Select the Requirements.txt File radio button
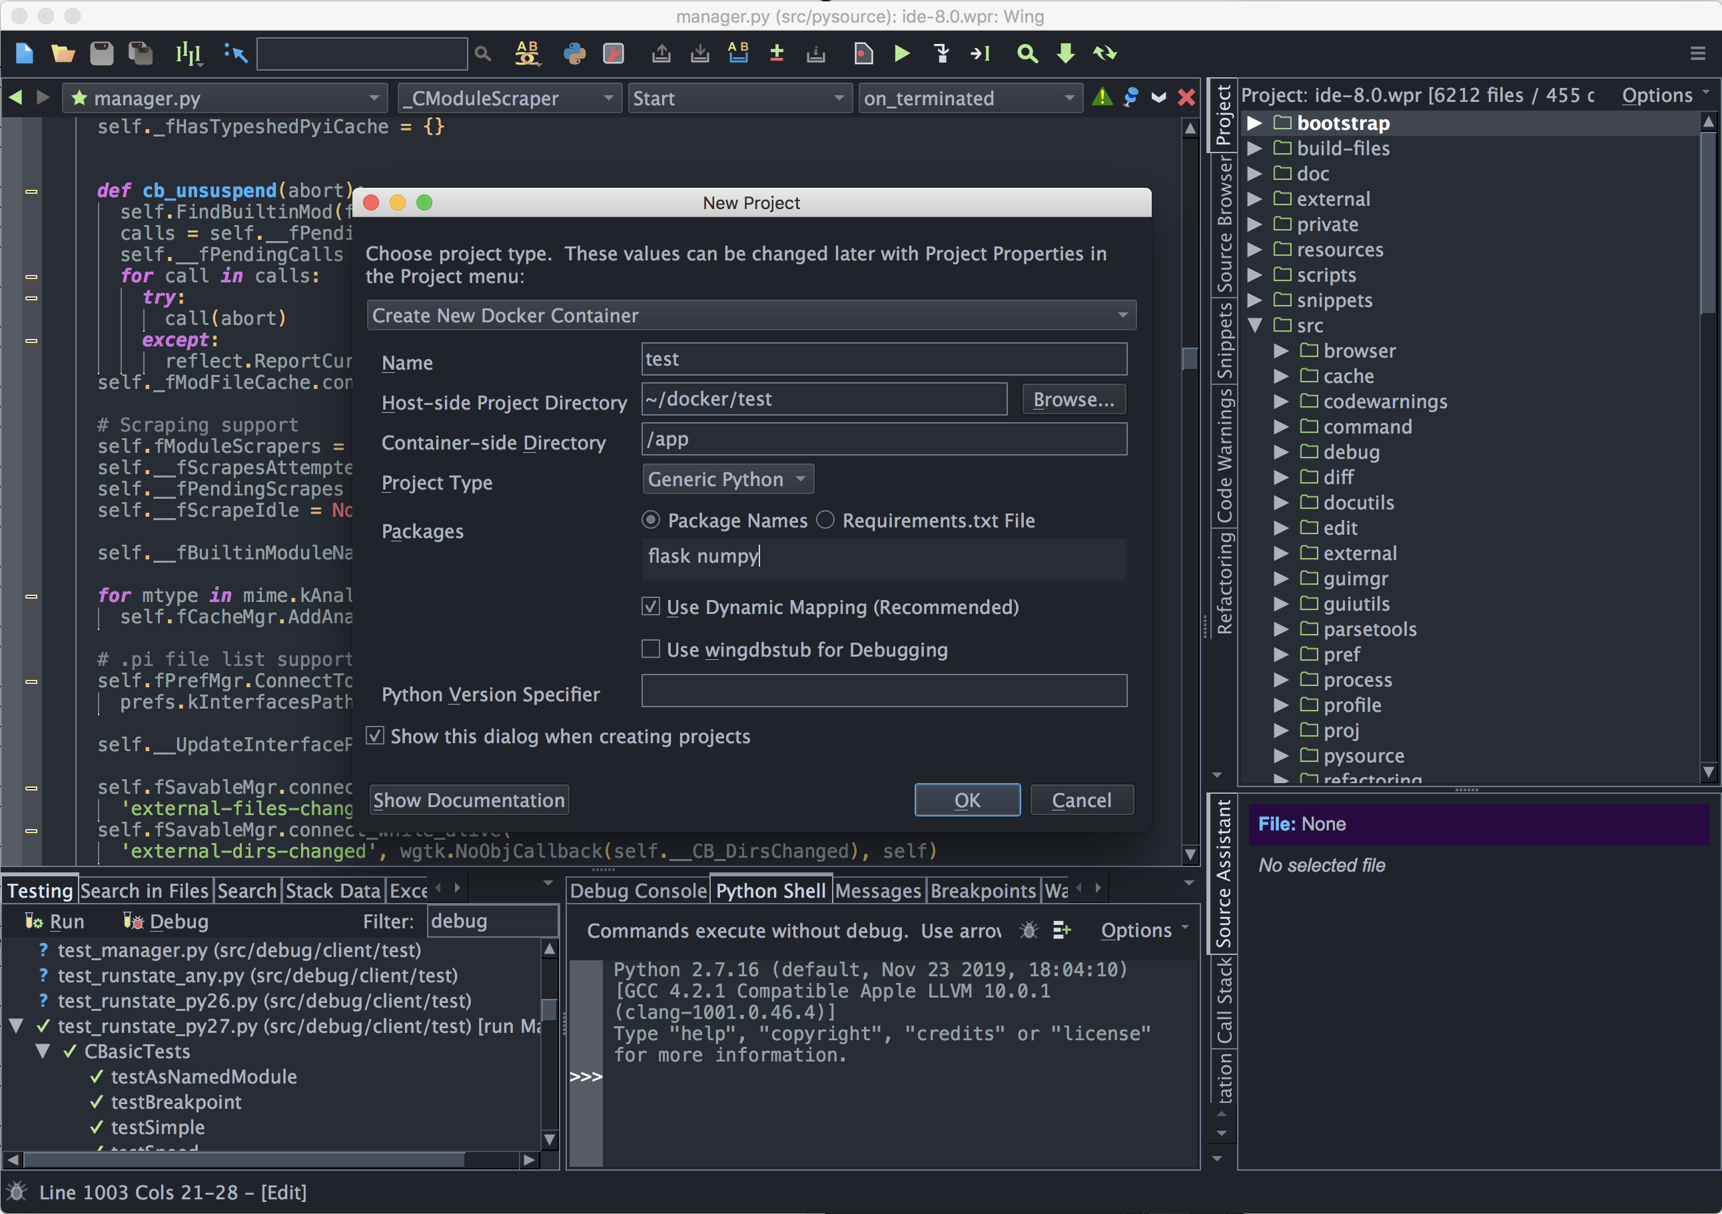 coord(825,519)
